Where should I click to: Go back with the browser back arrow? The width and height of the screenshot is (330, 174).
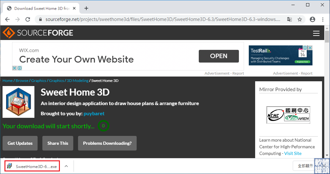[x=7, y=19]
